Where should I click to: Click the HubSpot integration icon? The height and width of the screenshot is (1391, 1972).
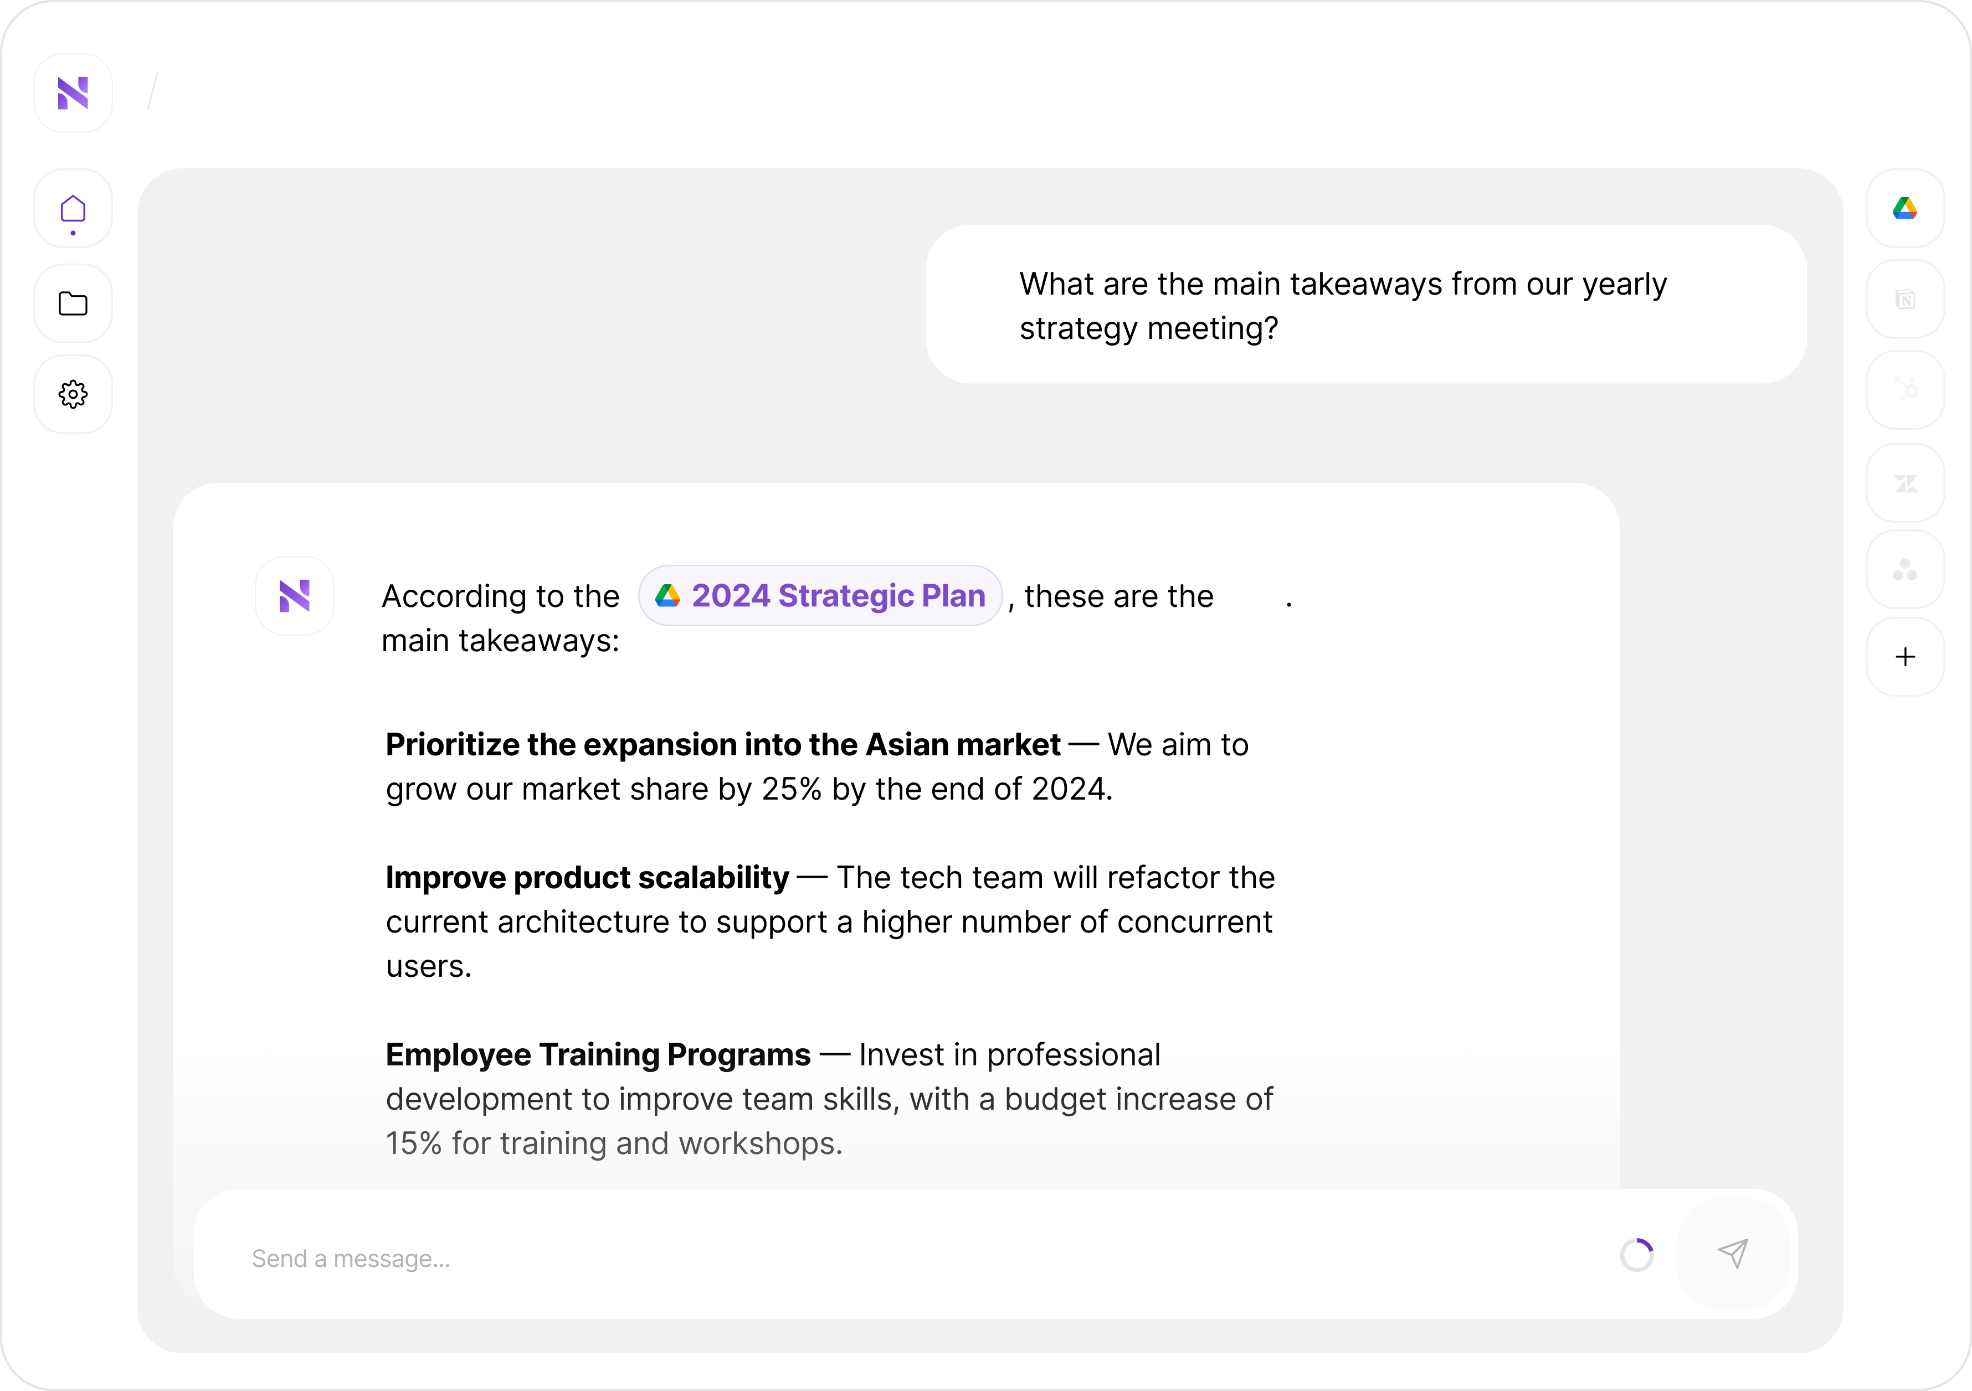pos(1905,390)
